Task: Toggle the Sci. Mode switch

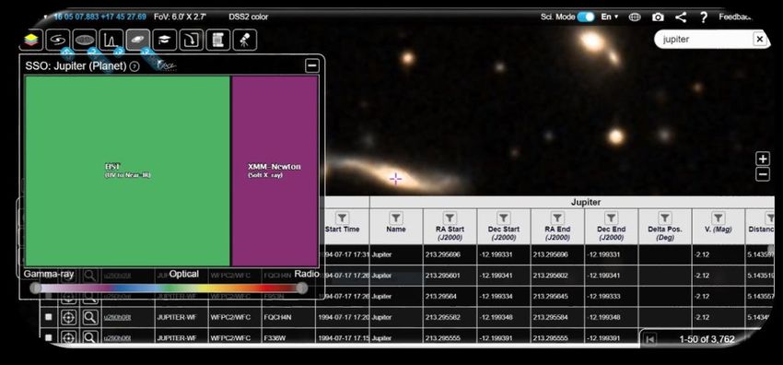Action: [586, 17]
